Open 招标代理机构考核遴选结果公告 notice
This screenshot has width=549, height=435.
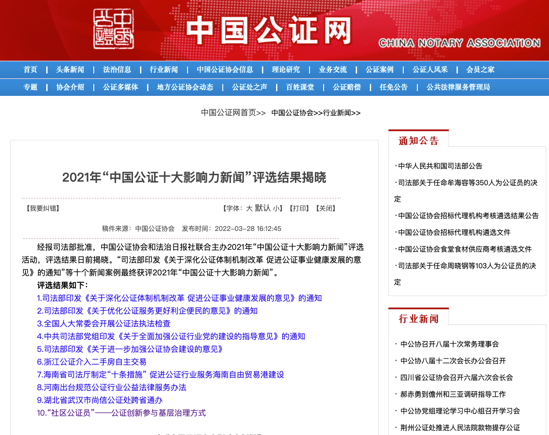(x=468, y=216)
